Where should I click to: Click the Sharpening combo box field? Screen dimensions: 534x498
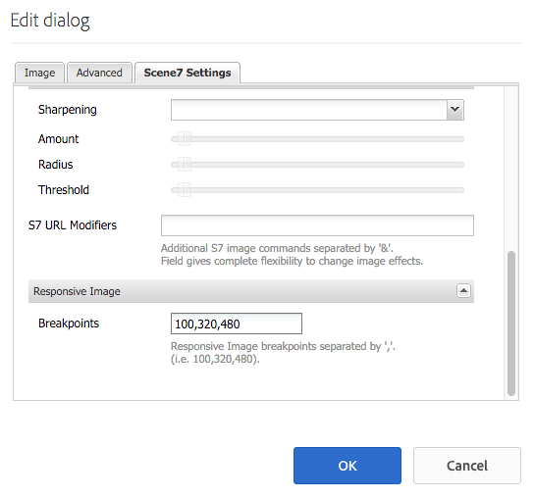[309, 110]
